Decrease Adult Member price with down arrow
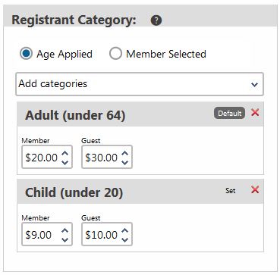 [x=65, y=162]
